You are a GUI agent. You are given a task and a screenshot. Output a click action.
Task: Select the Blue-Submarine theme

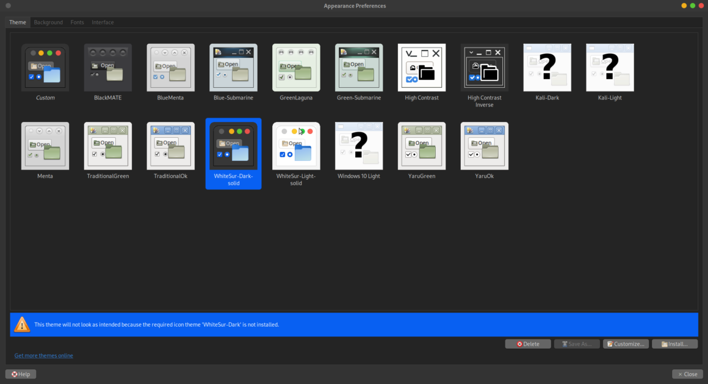233,67
